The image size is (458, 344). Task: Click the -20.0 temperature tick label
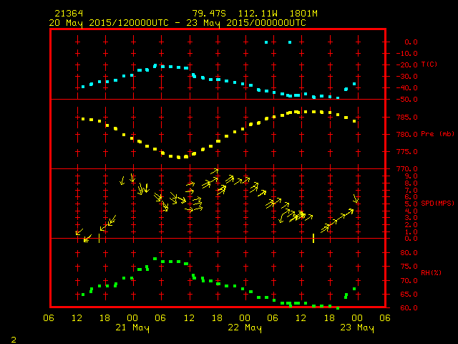click(x=407, y=65)
